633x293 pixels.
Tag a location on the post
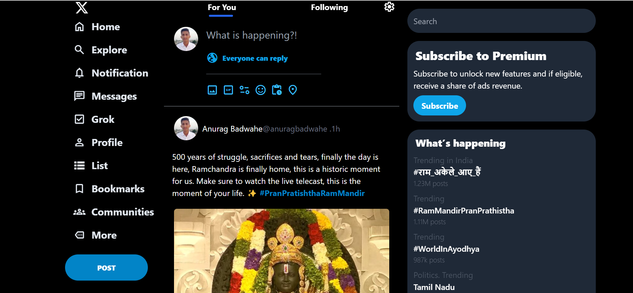coord(293,90)
